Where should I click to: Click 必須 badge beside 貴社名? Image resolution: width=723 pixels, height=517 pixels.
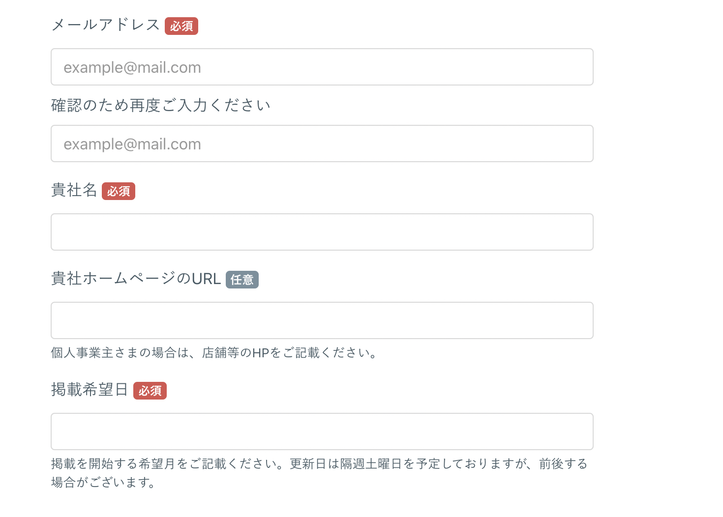click(119, 191)
